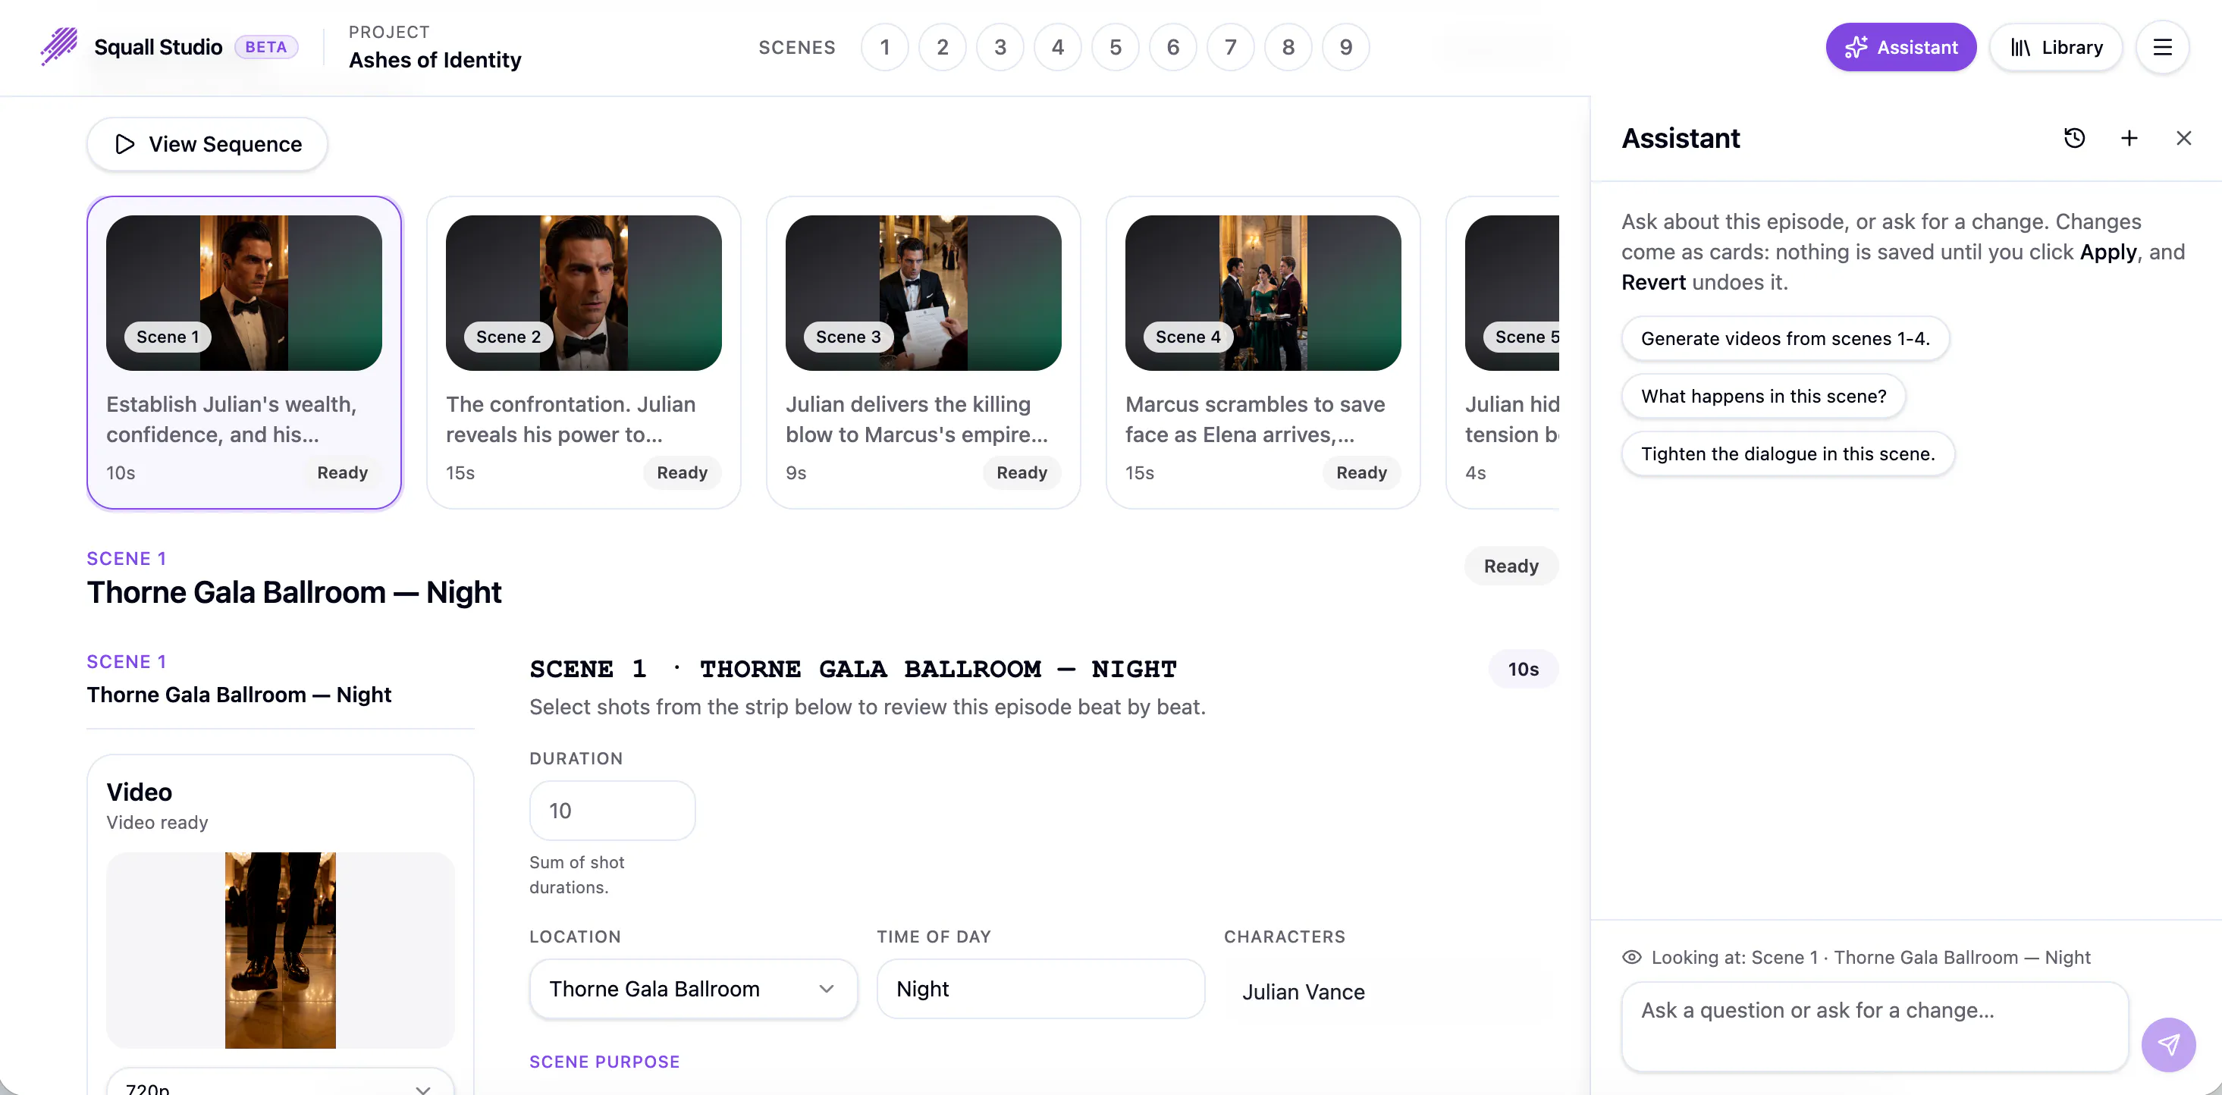Jump to scene 7 in scenes bar

click(x=1230, y=48)
